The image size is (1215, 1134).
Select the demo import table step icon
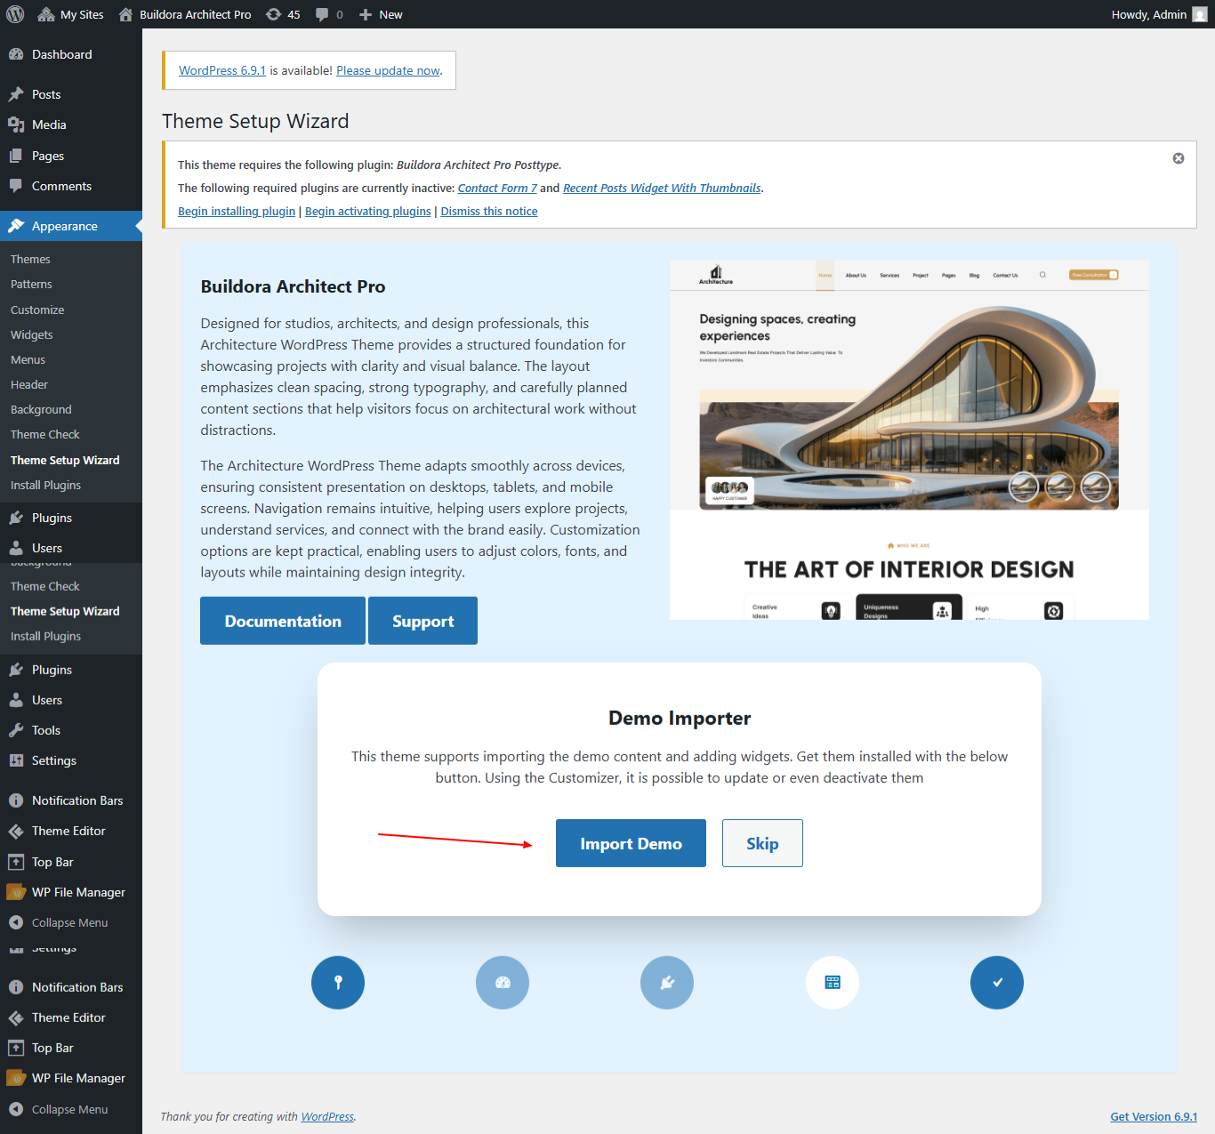tap(833, 983)
